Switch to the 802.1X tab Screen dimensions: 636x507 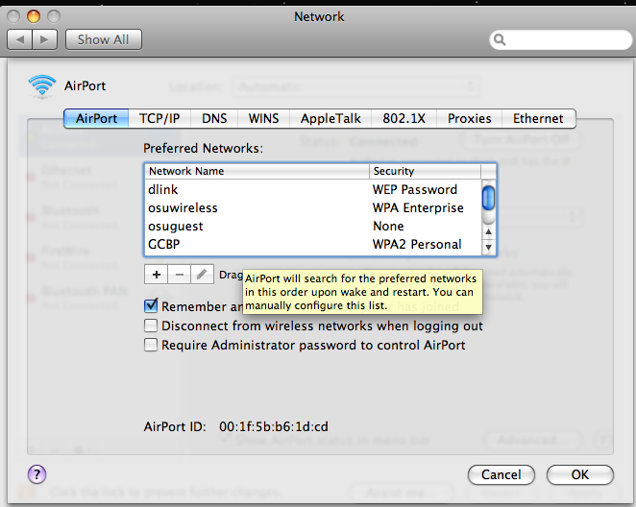404,118
